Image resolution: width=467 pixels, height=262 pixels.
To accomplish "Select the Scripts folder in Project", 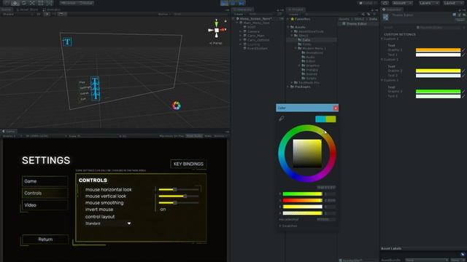I will [312, 79].
